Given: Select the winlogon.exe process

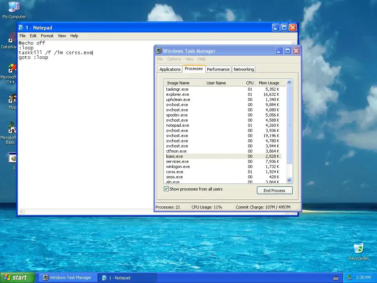Looking at the screenshot, I should pos(223,167).
